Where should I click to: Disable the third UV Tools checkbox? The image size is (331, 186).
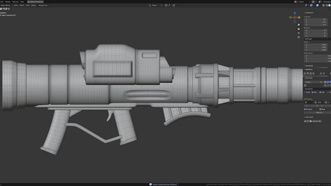[x=320, y=92]
